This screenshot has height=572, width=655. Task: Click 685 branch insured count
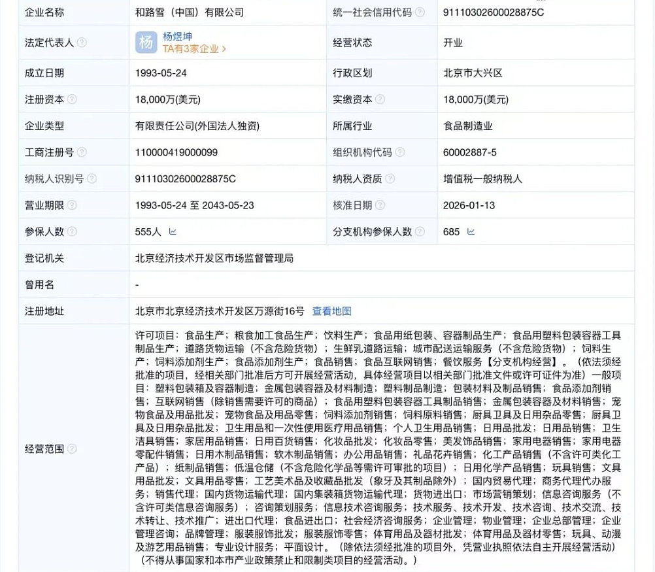451,232
